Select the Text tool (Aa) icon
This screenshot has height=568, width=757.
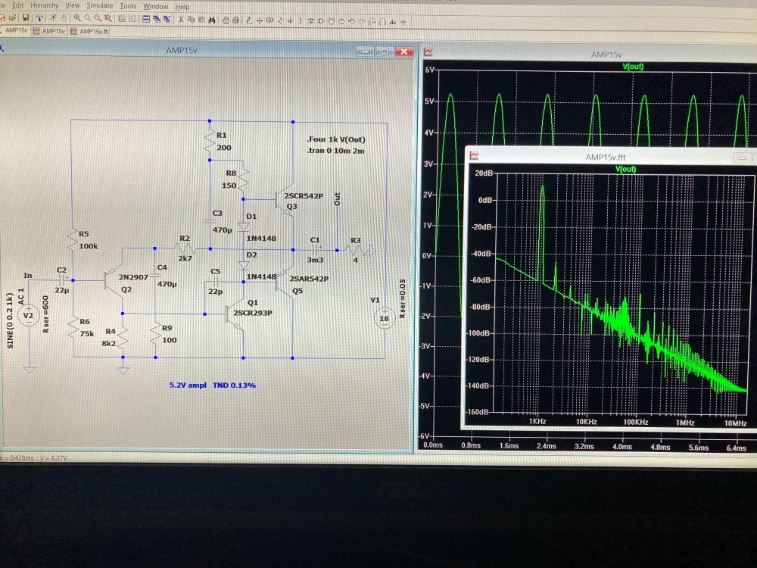pyautogui.click(x=392, y=21)
